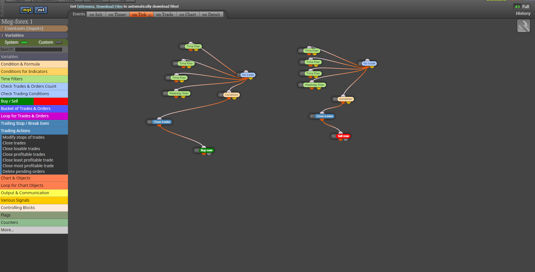
Task: Select Weekday filter block 31
Action: click(x=314, y=85)
